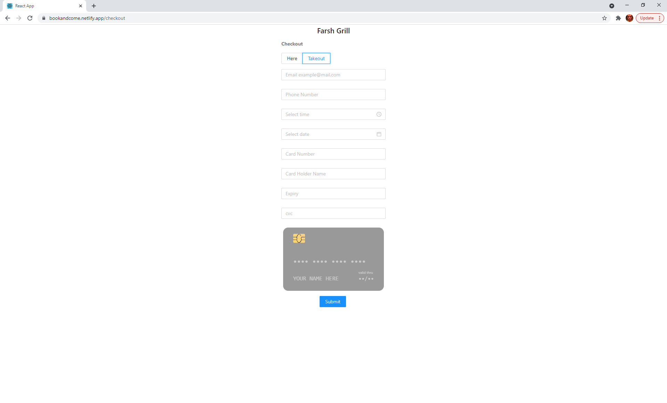The width and height of the screenshot is (667, 403).
Task: Open the Chrome extensions puzzle icon
Action: tap(618, 18)
